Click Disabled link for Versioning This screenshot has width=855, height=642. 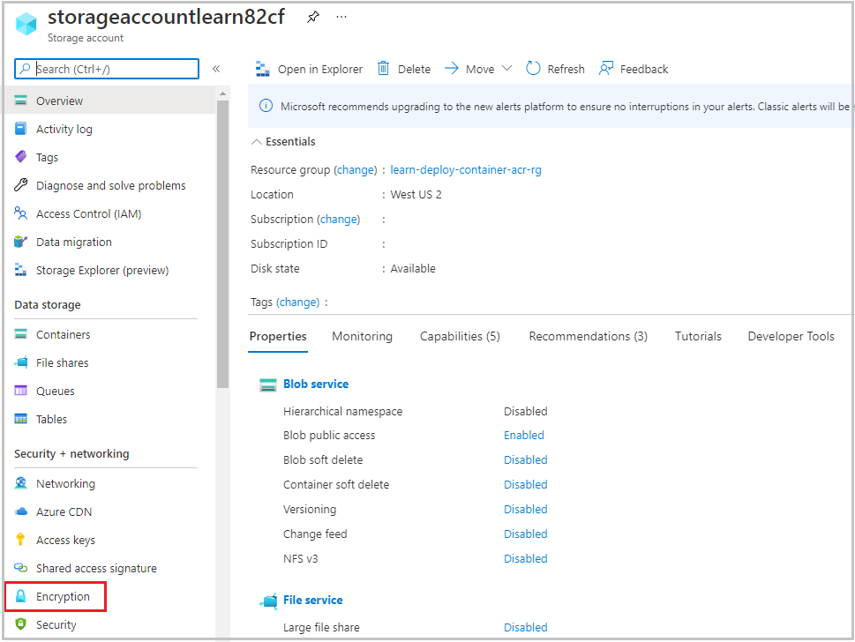(x=526, y=509)
